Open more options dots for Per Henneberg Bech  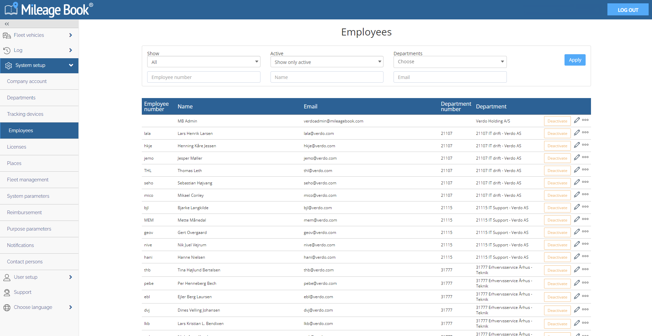coord(585,282)
